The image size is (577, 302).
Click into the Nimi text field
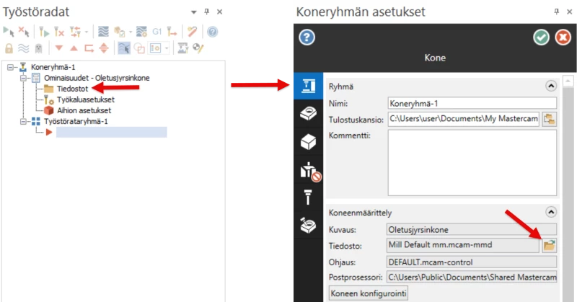pyautogui.click(x=462, y=103)
